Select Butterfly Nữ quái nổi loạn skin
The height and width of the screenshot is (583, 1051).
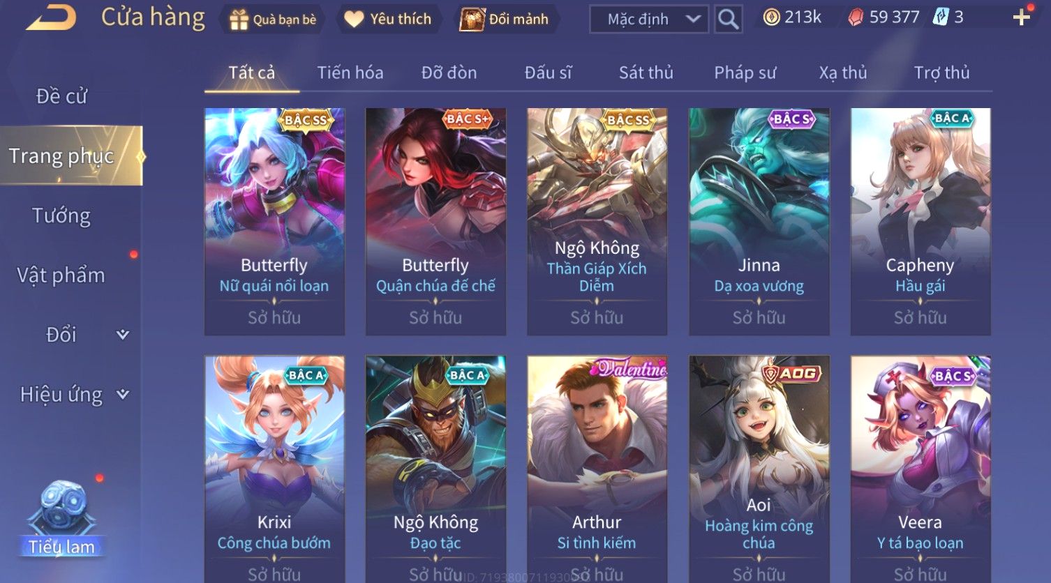pos(274,222)
